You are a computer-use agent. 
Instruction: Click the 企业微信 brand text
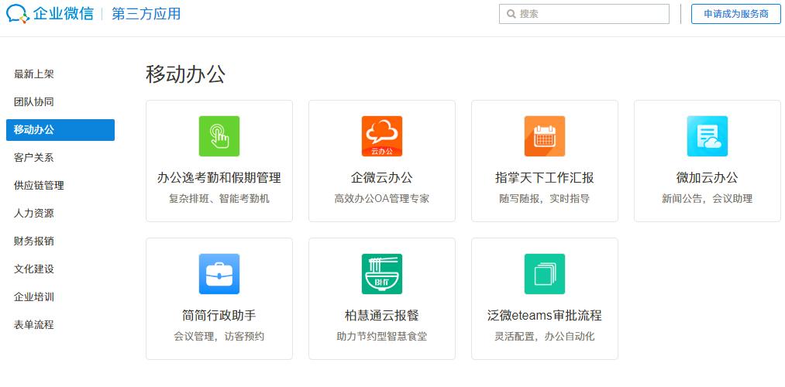pos(64,13)
